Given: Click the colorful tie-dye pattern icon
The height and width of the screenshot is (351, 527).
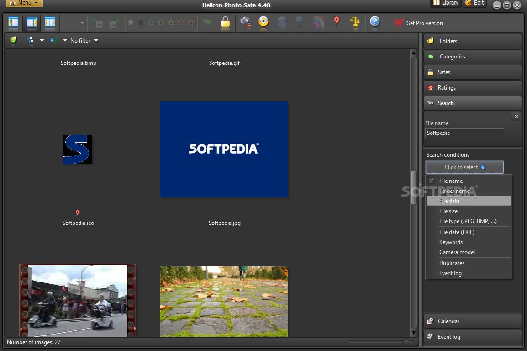Looking at the screenshot, I should 319,22.
